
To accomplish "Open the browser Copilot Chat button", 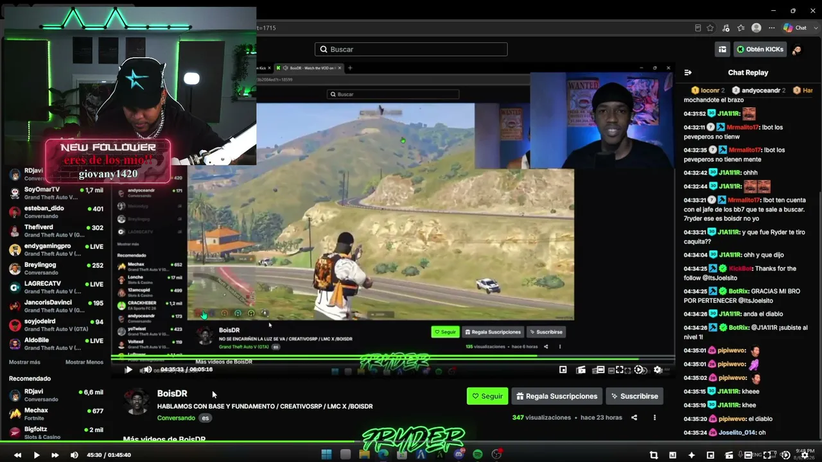I will (795, 28).
